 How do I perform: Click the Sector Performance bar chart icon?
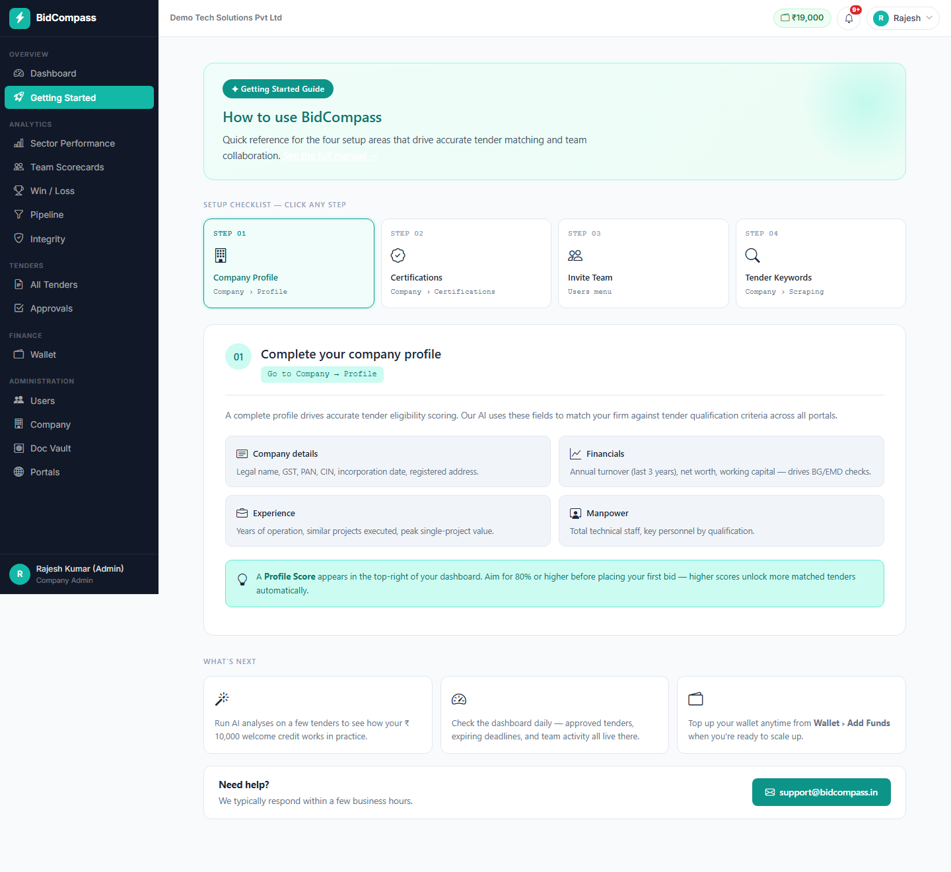pyautogui.click(x=18, y=143)
